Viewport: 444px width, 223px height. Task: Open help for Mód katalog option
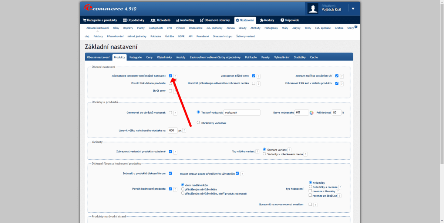coord(175,76)
